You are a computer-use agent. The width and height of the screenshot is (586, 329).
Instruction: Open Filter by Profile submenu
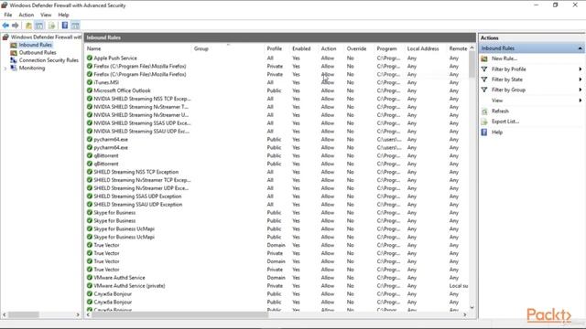tap(509, 69)
